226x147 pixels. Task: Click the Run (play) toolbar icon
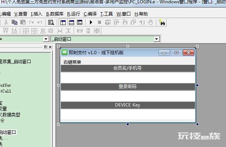91,22
